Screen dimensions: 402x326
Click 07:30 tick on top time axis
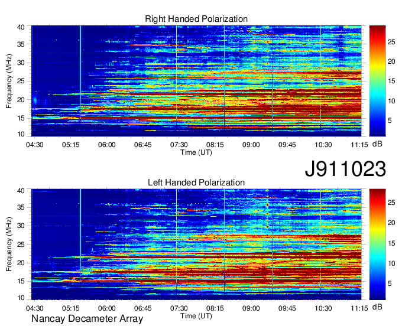pos(179,145)
